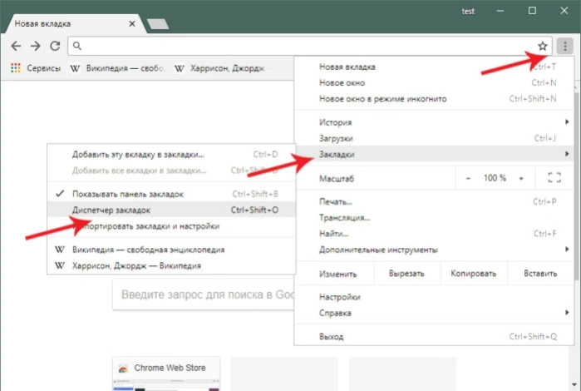This screenshot has height=391, width=581.
Task: Choose Печать... menu item
Action: coord(435,201)
